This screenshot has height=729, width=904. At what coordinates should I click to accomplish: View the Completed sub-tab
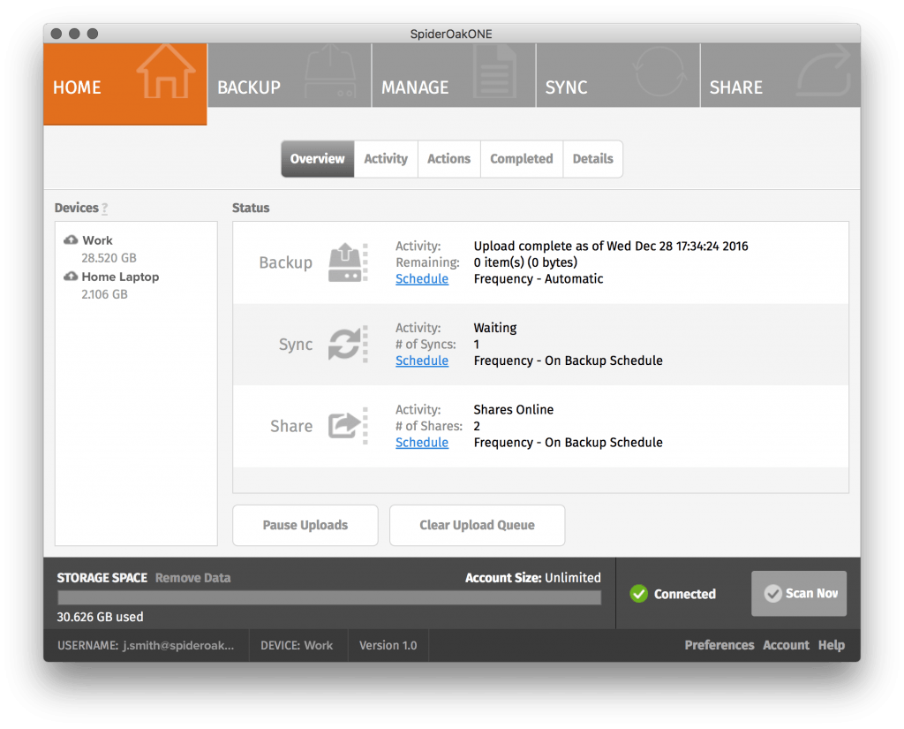(x=521, y=159)
